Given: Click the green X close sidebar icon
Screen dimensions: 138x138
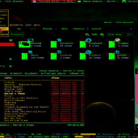Looking at the screenshot, I should click(11, 40).
